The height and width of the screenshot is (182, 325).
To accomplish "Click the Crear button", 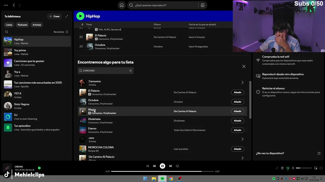I will [x=55, y=16].
